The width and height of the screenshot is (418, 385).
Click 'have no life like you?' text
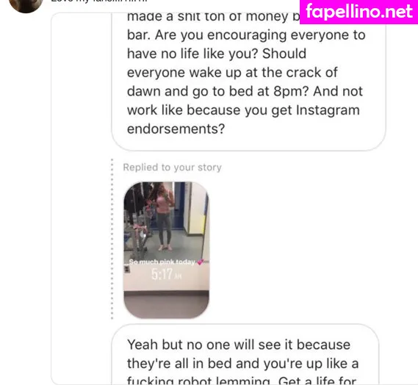pyautogui.click(x=192, y=54)
